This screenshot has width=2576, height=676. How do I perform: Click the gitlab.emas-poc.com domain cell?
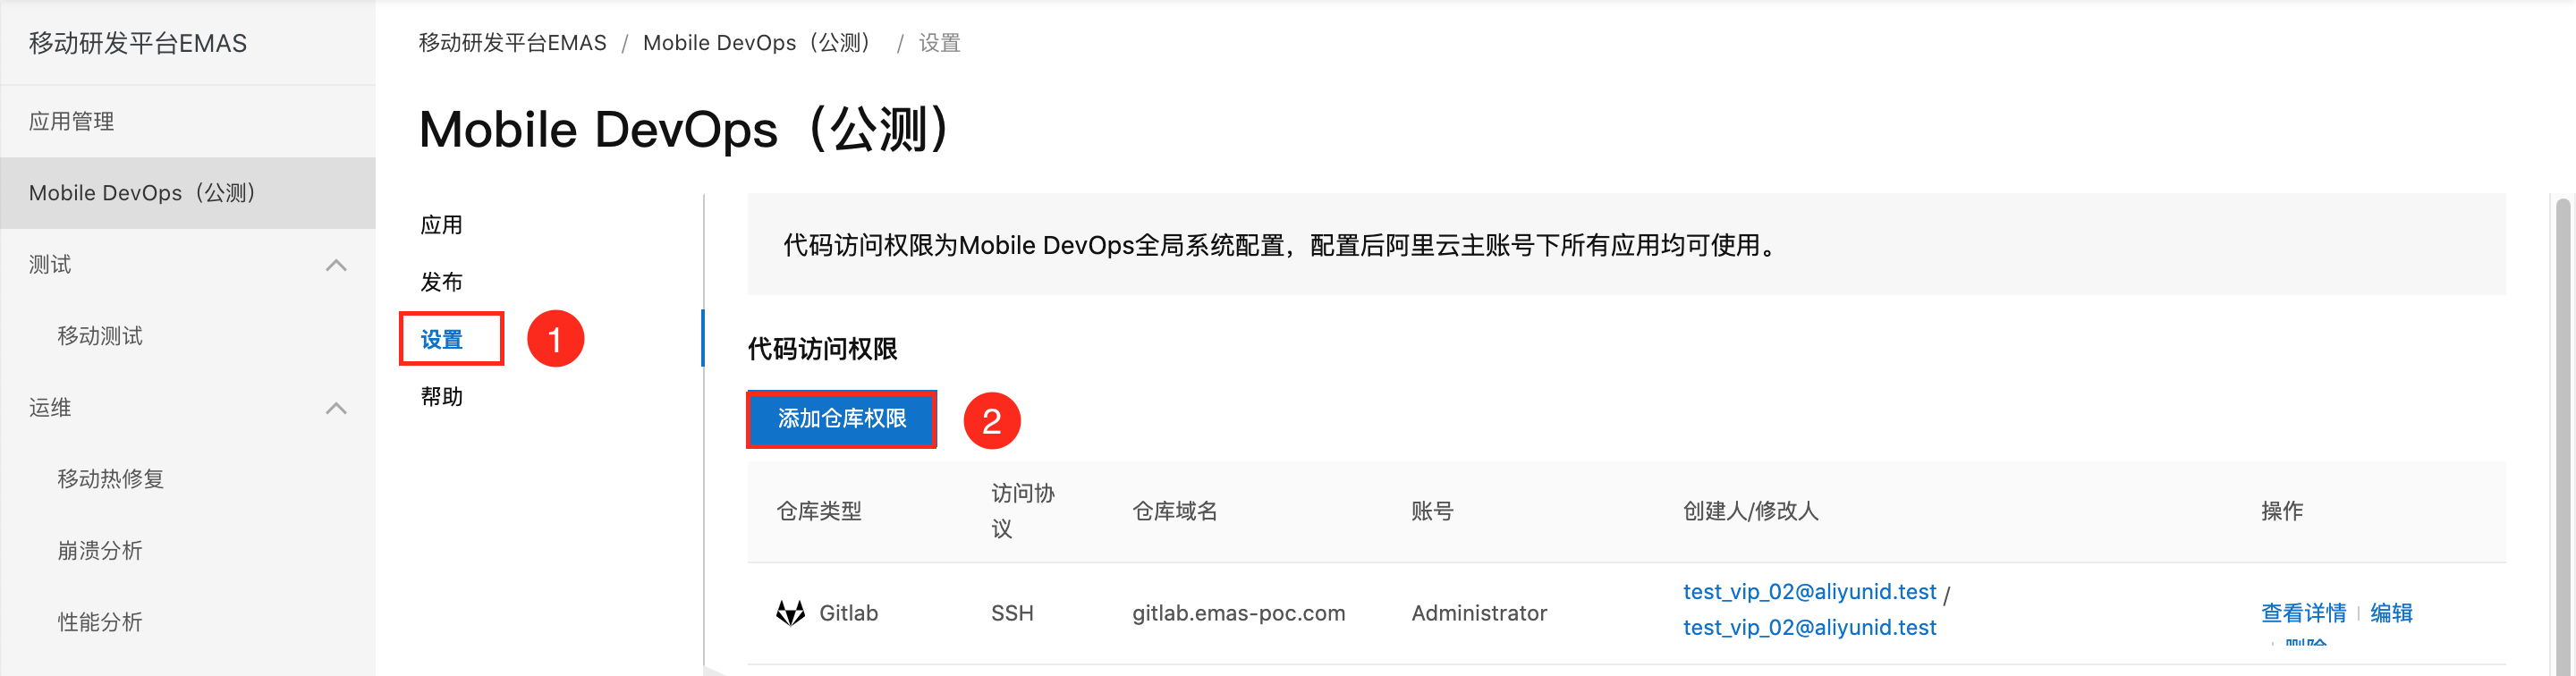pos(1238,613)
